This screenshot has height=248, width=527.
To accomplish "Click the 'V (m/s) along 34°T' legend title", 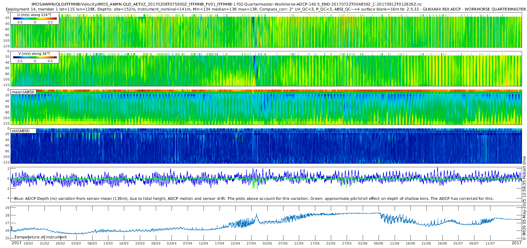I will tap(34, 54).
